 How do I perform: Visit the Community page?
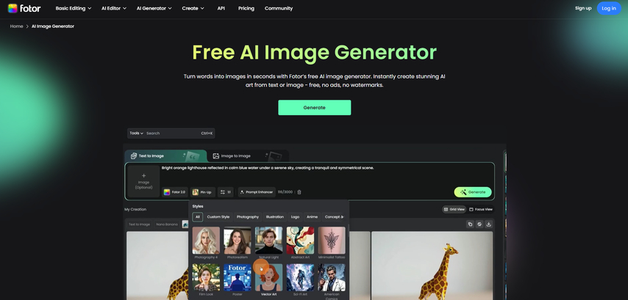[x=279, y=8]
